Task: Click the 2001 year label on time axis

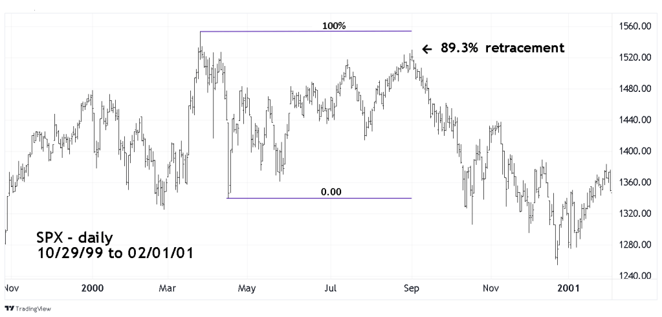Action: [x=568, y=287]
